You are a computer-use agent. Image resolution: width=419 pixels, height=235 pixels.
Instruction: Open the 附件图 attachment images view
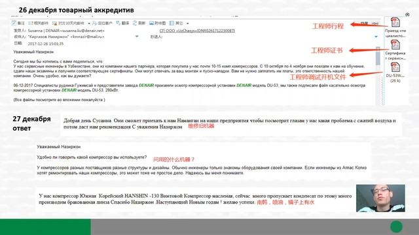157,23
